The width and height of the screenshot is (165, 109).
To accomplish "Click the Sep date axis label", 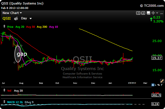I will pyautogui.click(x=41, y=83).
